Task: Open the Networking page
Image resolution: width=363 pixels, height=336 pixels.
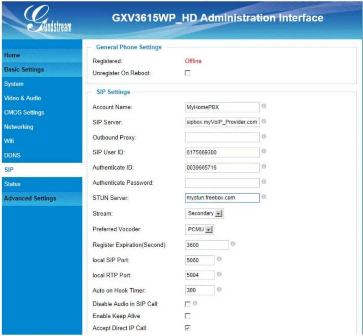Action: [42, 127]
